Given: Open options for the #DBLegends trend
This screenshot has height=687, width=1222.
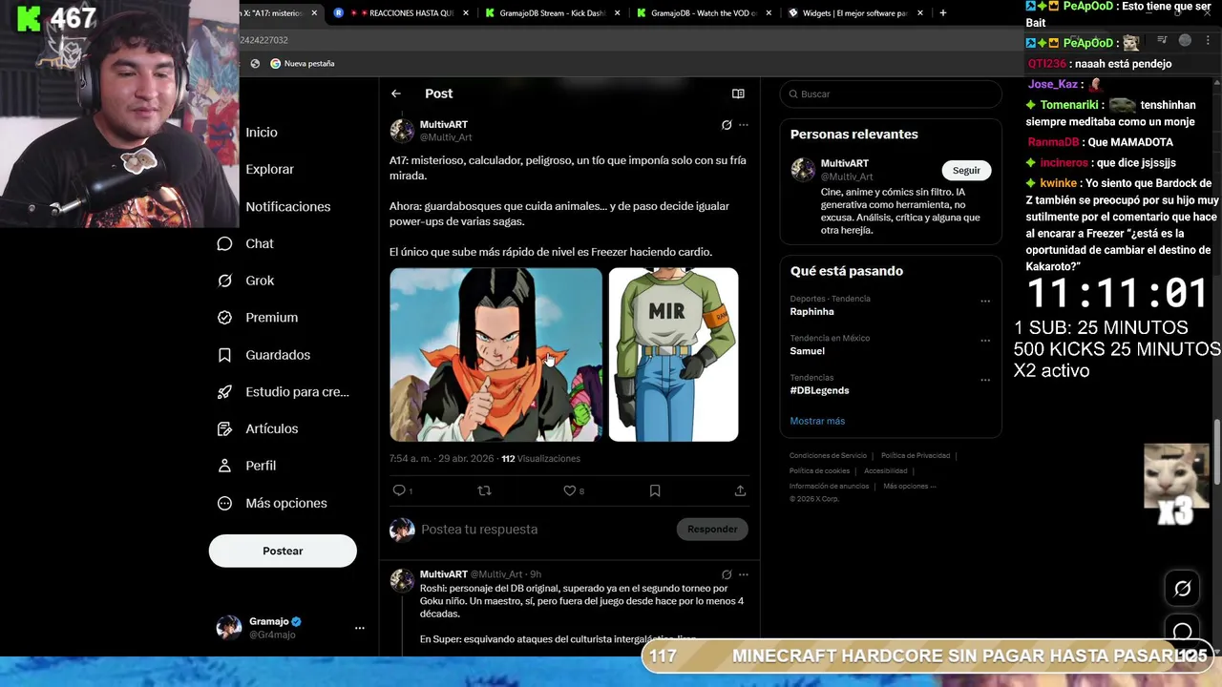Looking at the screenshot, I should pos(985,380).
